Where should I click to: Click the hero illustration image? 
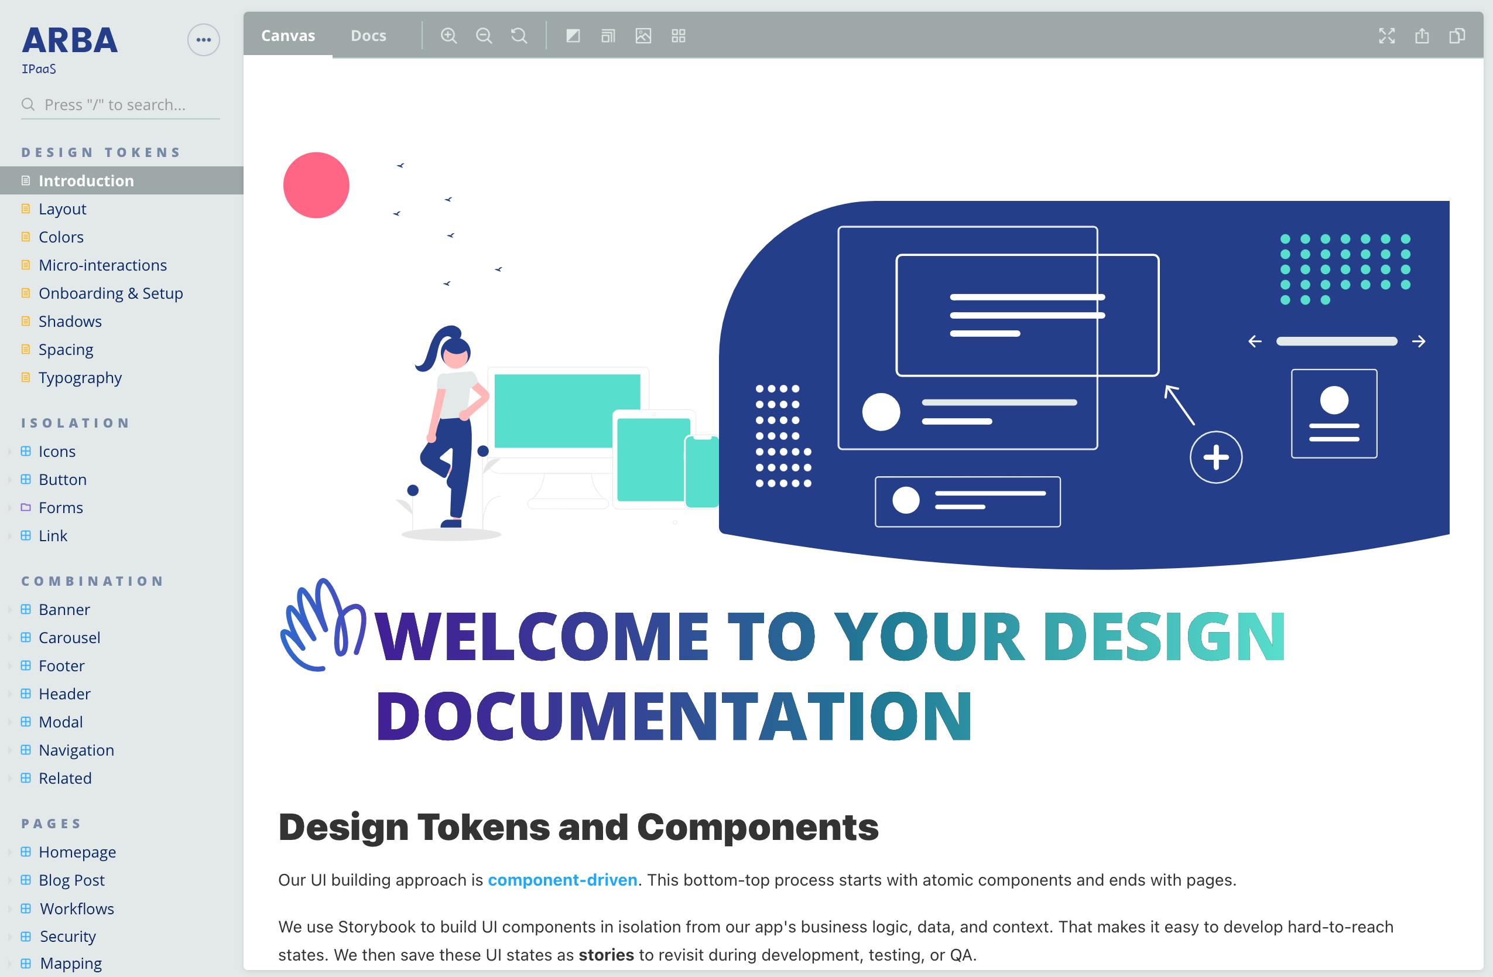click(x=866, y=361)
